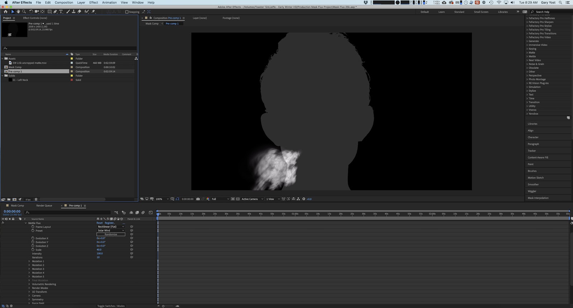The width and height of the screenshot is (573, 308).
Task: Take a snapshot with the camera icon
Action: tap(198, 199)
